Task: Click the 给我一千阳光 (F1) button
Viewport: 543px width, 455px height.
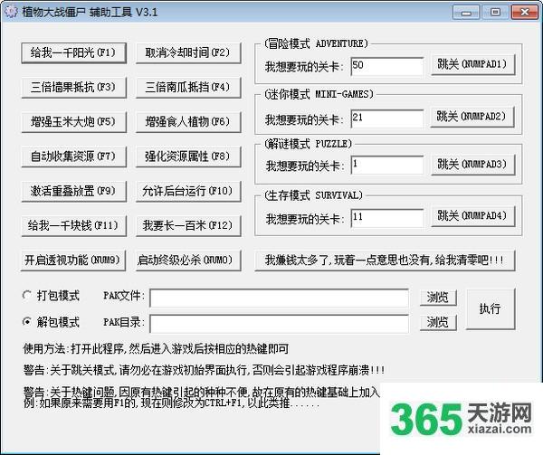Action: [x=72, y=52]
